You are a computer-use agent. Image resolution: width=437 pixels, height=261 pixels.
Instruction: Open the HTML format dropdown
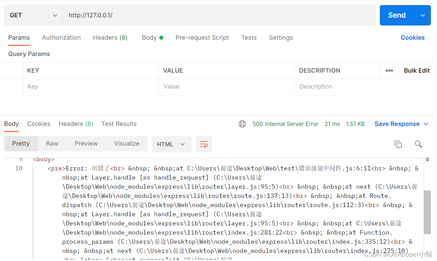172,144
